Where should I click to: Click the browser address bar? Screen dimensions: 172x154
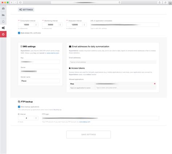pyautogui.click(x=86, y=3)
